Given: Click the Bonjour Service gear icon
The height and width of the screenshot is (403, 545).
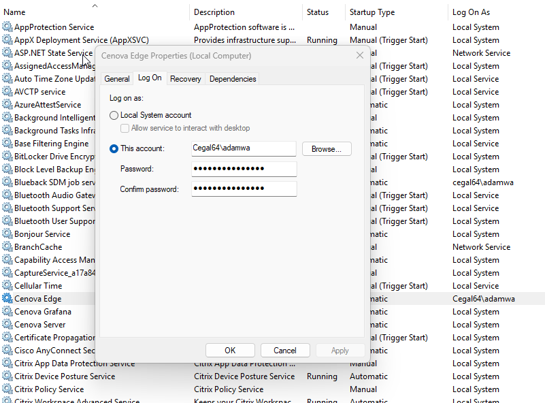Looking at the screenshot, I should click(6, 233).
